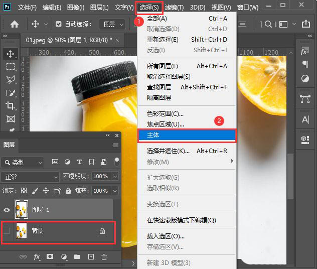Open the 填充 slider arrow
The height and width of the screenshot is (269, 317).
(x=115, y=191)
